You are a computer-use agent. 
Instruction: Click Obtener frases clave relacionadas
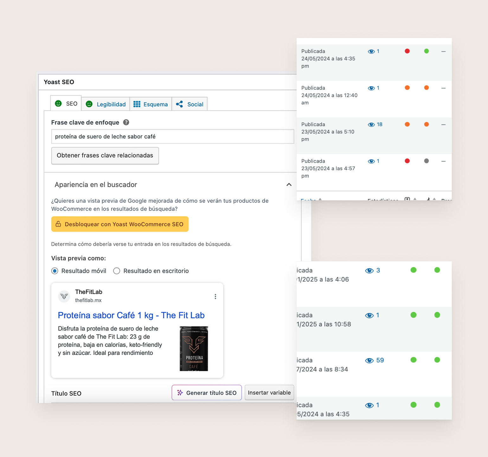[105, 156]
